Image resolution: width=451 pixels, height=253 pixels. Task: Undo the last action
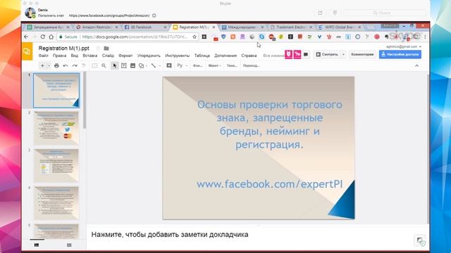[x=66, y=65]
